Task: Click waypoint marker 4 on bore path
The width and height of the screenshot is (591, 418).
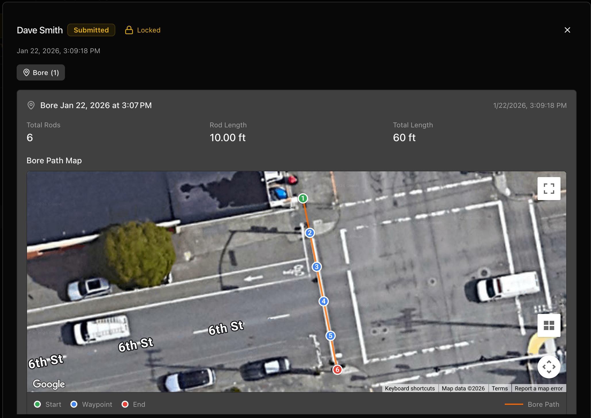Action: pos(324,301)
